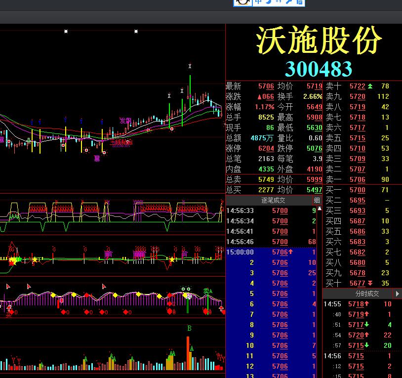Click the 最高 value 5908
This screenshot has width=402, height=378.
click(314, 117)
